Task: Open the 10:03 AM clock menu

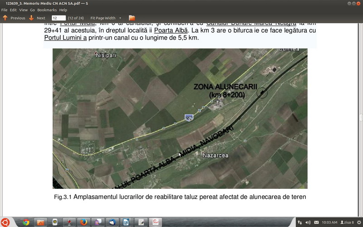Action: 329,222
